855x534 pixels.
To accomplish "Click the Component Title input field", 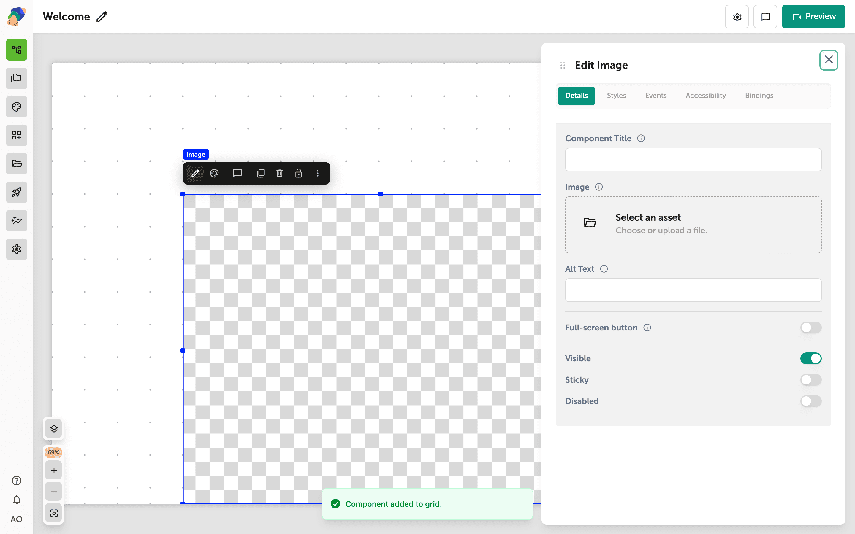I will click(x=693, y=160).
